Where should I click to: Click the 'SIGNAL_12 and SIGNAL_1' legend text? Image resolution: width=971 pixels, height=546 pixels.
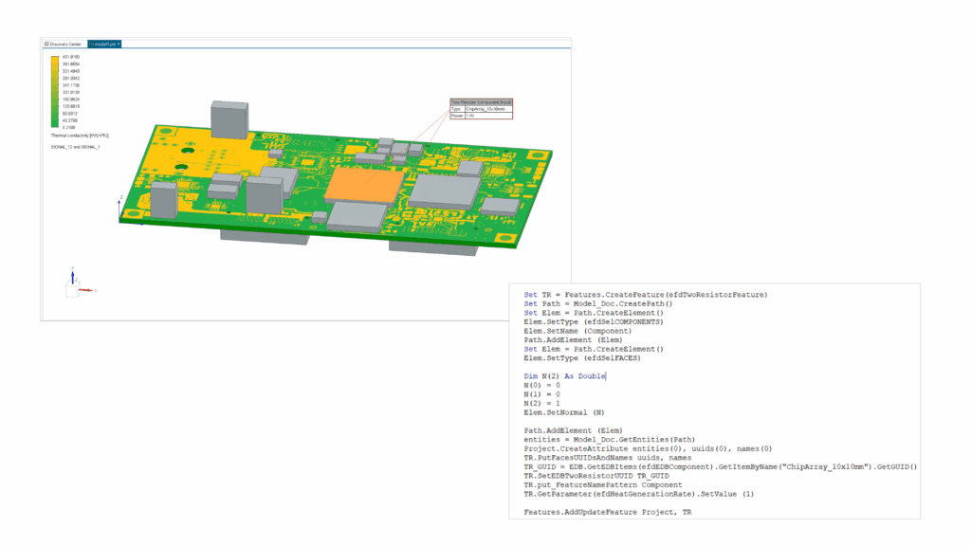click(x=75, y=148)
